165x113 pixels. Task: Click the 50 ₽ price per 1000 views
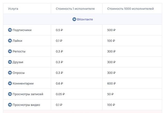coord(110,94)
